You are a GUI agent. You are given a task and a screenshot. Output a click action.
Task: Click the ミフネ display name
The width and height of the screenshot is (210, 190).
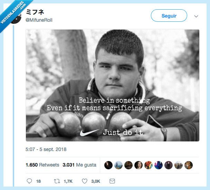[35, 12]
